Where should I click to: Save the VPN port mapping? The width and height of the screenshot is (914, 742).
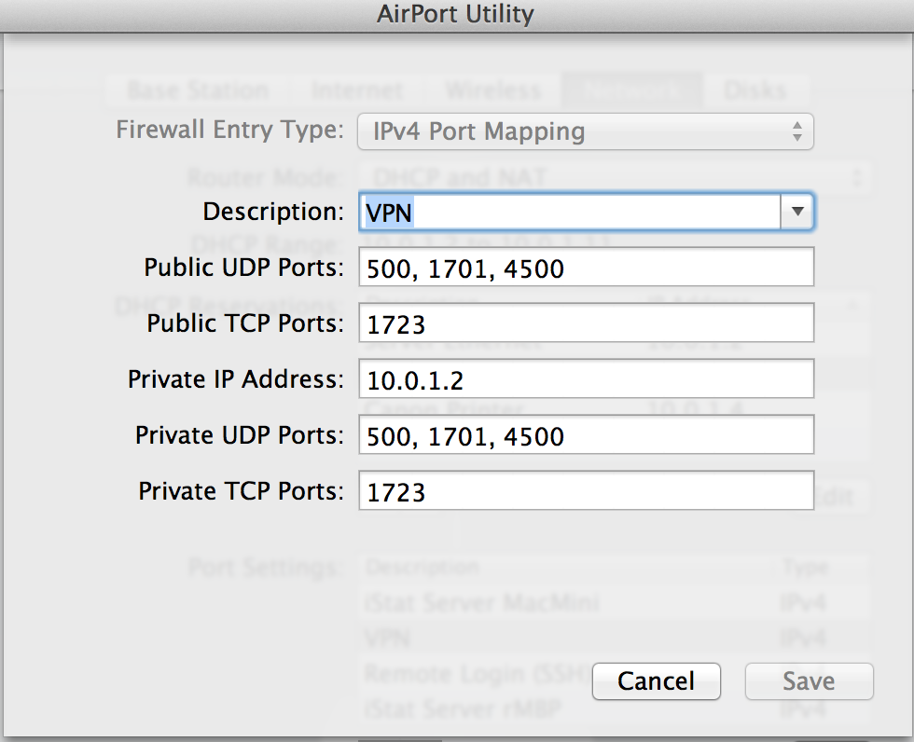click(810, 680)
